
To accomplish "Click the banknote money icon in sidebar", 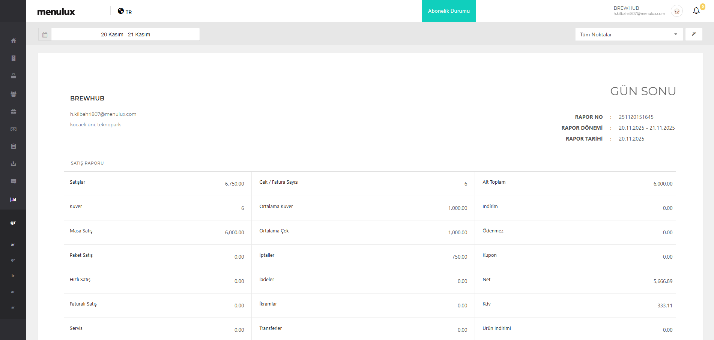I will tap(14, 129).
